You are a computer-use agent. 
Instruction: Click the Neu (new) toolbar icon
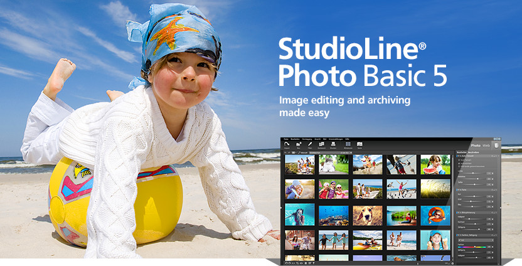click(x=299, y=144)
